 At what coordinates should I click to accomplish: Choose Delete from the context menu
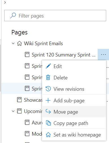74,78
